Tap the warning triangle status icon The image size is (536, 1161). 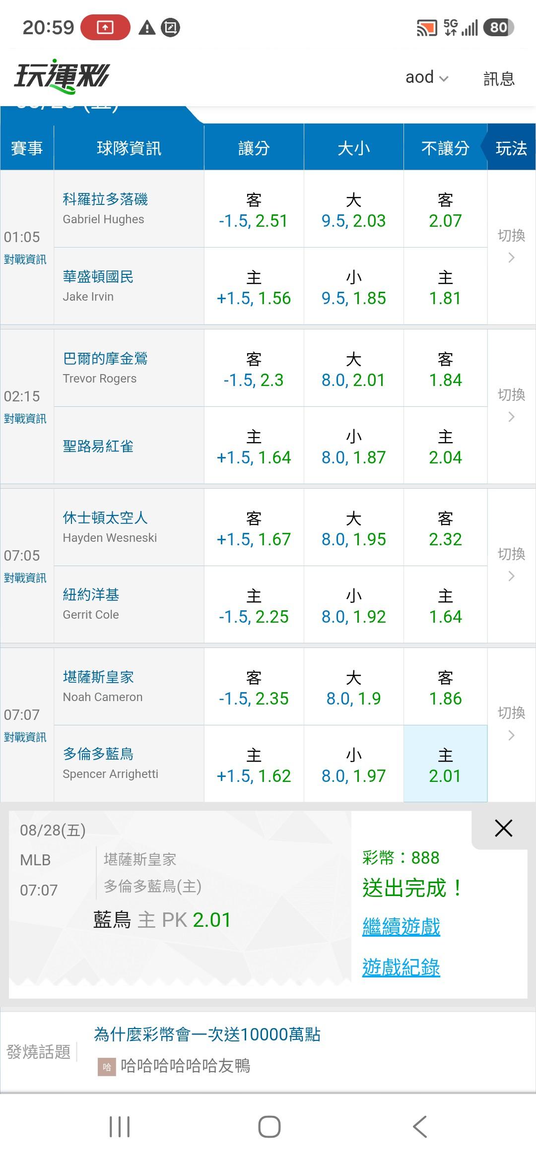click(x=147, y=27)
